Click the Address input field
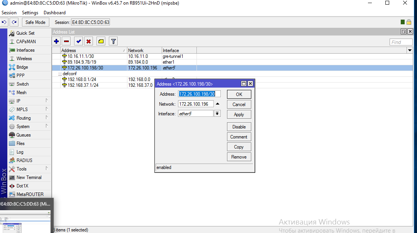This screenshot has height=233, width=417. pos(199,94)
